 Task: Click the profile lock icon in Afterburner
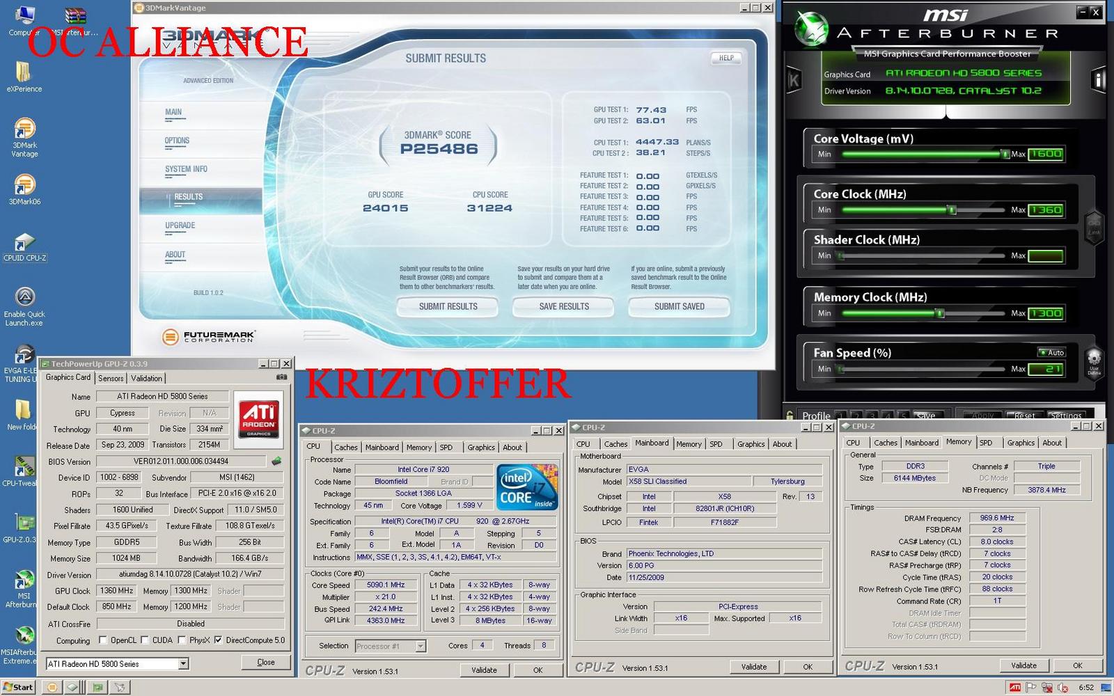tap(790, 415)
